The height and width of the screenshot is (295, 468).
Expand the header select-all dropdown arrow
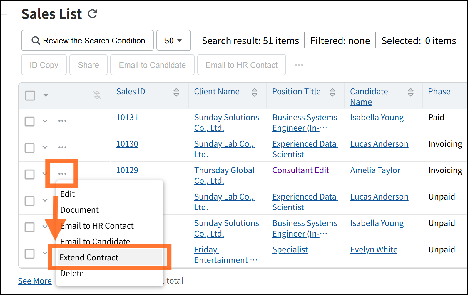46,95
